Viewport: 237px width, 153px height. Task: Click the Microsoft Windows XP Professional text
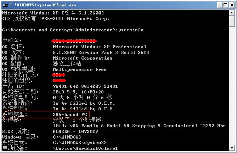(100, 47)
